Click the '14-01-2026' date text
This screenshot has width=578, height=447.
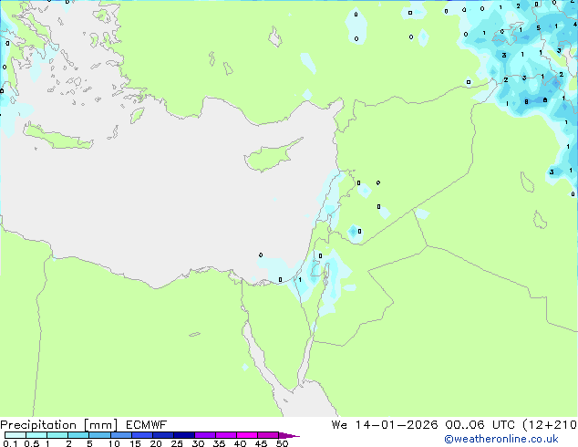397,425
